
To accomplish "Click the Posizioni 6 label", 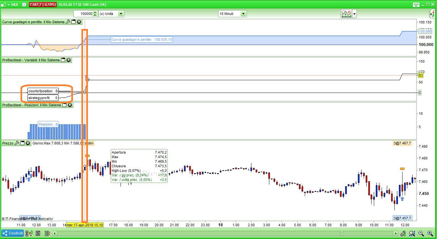I will pyautogui.click(x=48, y=124).
